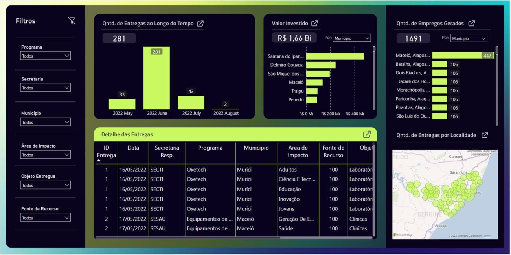Sort table by Municipio column header
This screenshot has height=255, width=511.
tap(256, 148)
